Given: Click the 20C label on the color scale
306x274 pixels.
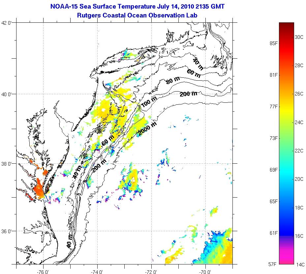Looking at the screenshot, I should tap(299, 179).
